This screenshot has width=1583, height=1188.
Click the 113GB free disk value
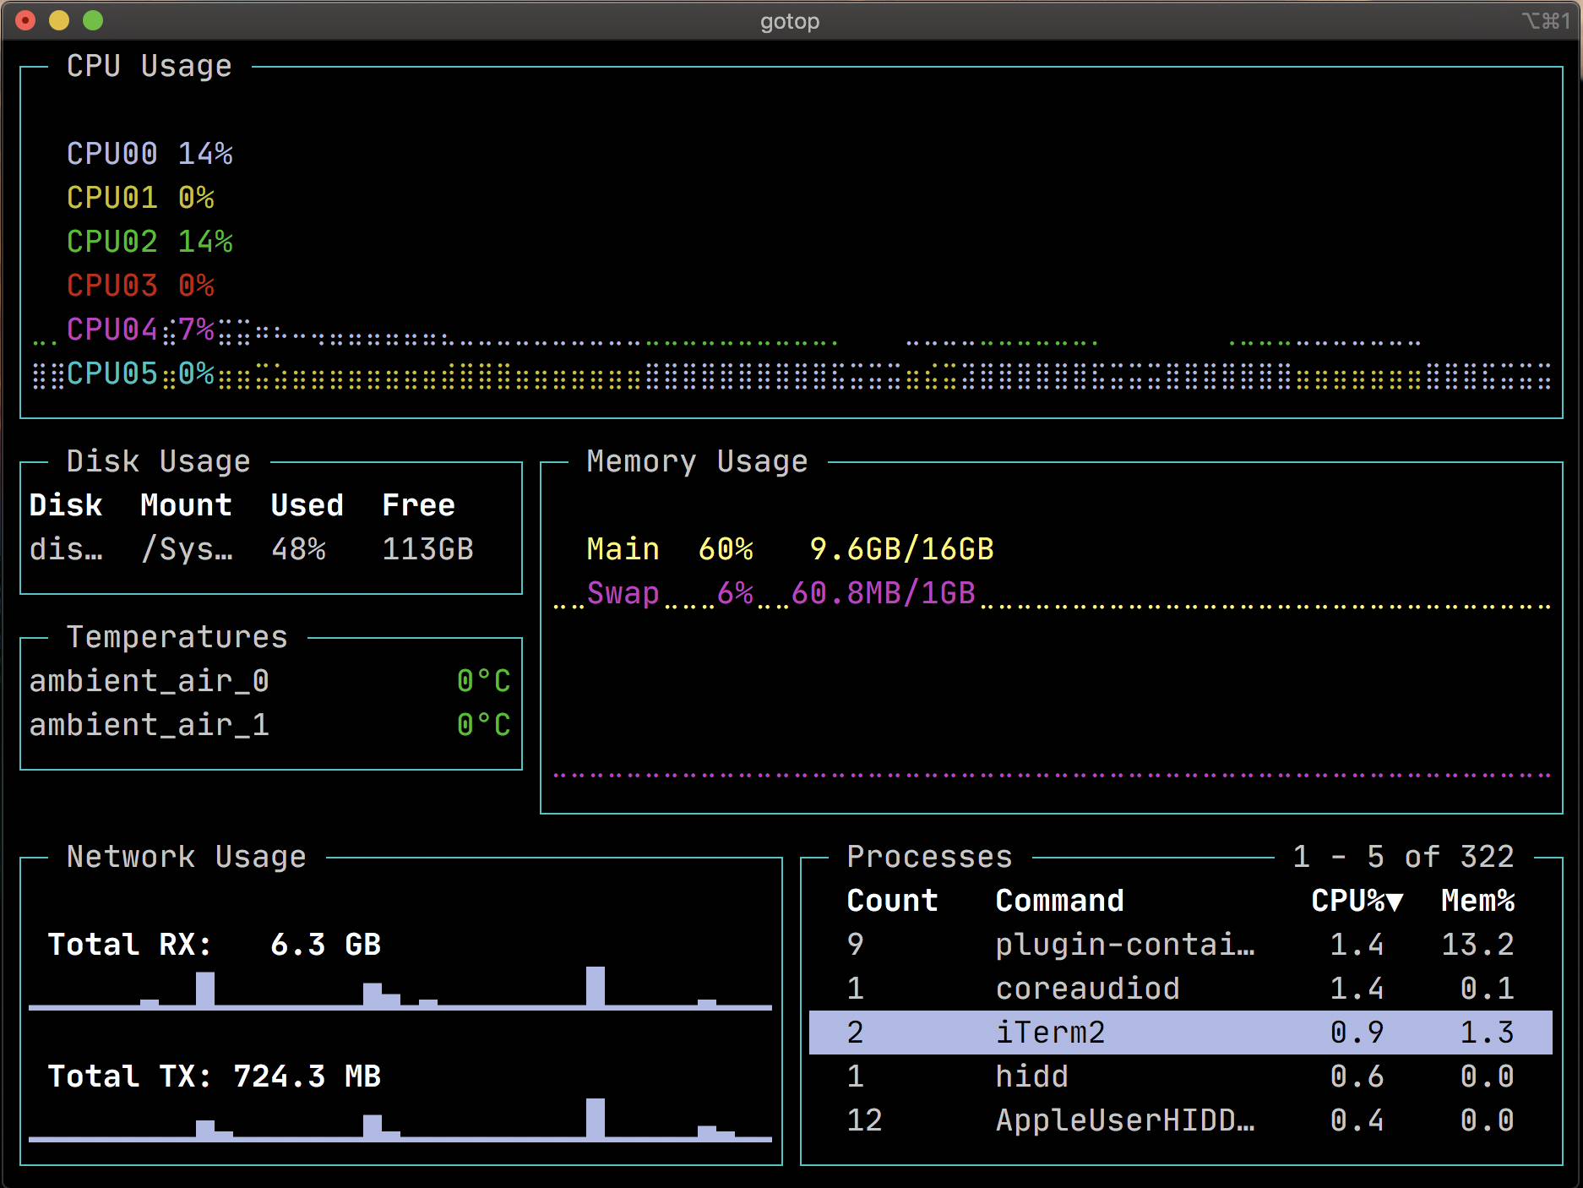click(427, 549)
